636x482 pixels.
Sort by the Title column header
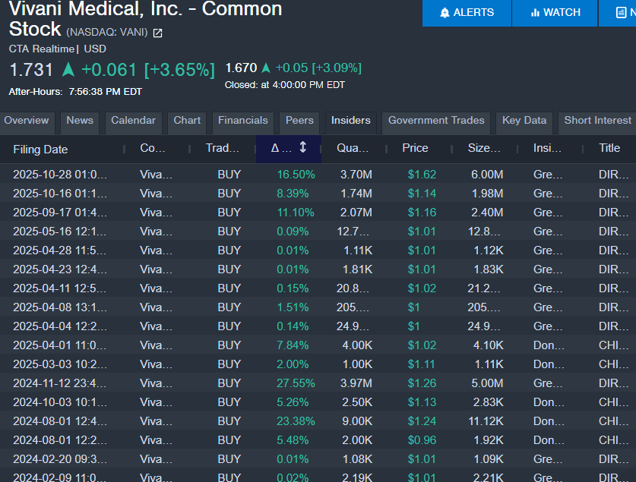(x=609, y=148)
